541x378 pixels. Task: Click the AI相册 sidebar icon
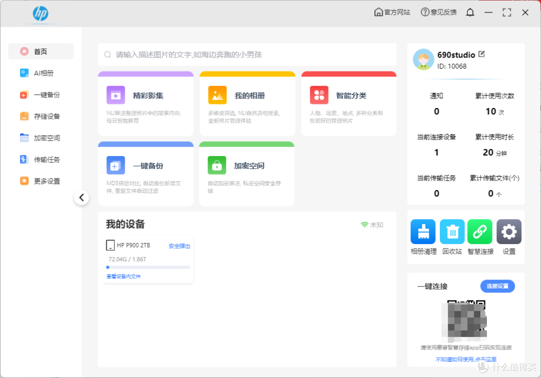(x=24, y=73)
